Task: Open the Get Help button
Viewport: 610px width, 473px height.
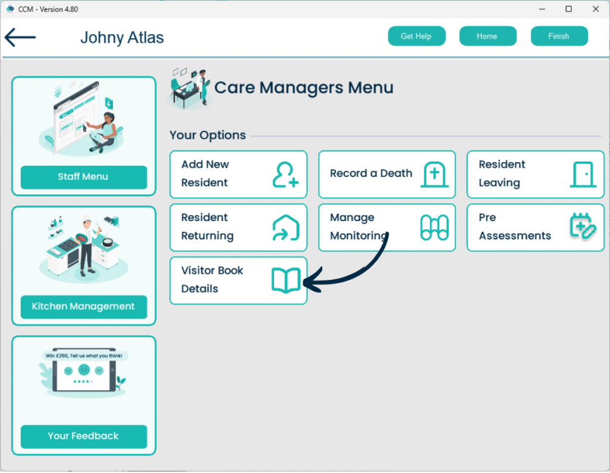Action: click(416, 36)
